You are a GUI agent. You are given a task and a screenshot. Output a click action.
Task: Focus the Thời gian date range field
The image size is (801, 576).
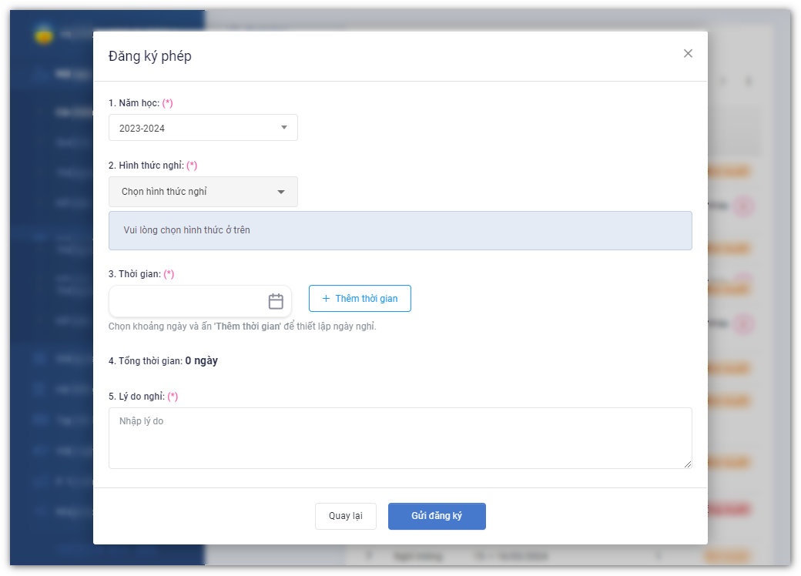187,301
